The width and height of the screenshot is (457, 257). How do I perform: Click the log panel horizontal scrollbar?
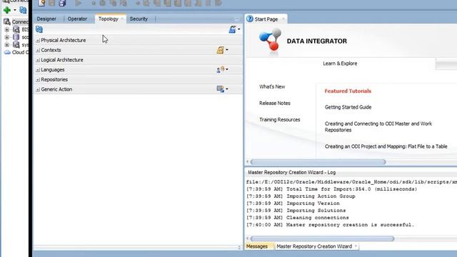pyautogui.click(x=322, y=238)
